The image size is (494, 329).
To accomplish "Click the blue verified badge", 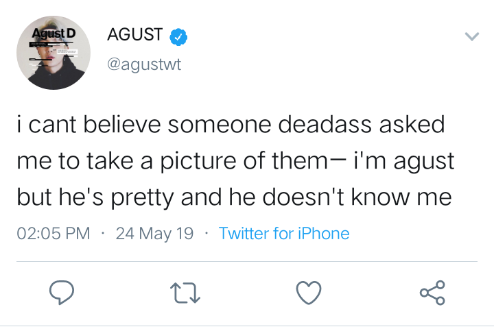I will pos(178,37).
